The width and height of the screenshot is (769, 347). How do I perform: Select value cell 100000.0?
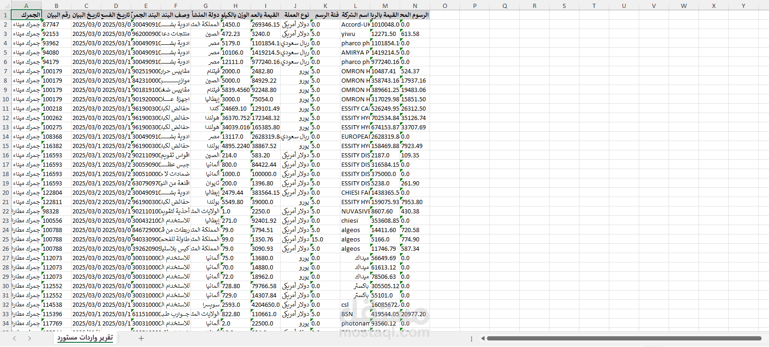click(266, 174)
